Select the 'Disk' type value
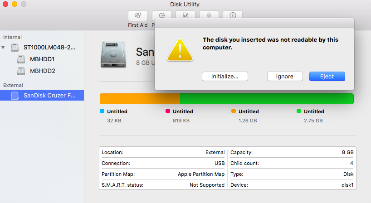This screenshot has width=371, height=203. pyautogui.click(x=348, y=174)
